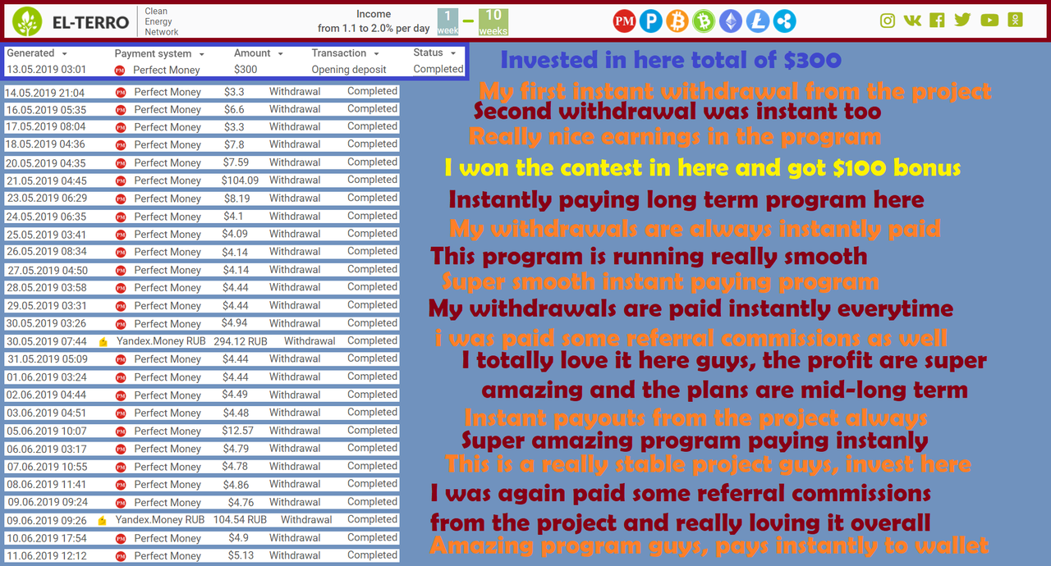The image size is (1051, 566).
Task: Click the PM icon in 01.06.2019 03:24 row
Action: pos(121,377)
